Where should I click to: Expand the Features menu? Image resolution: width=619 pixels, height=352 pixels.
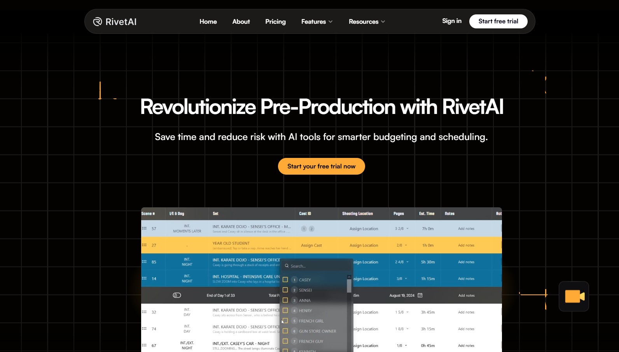(x=317, y=21)
